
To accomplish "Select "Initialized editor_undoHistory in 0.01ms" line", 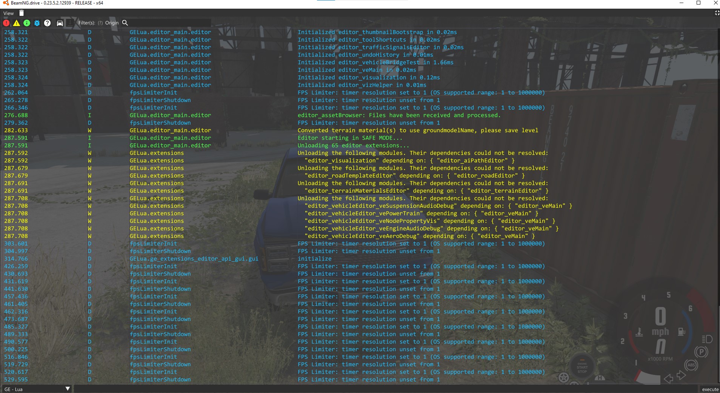I will 365,55.
